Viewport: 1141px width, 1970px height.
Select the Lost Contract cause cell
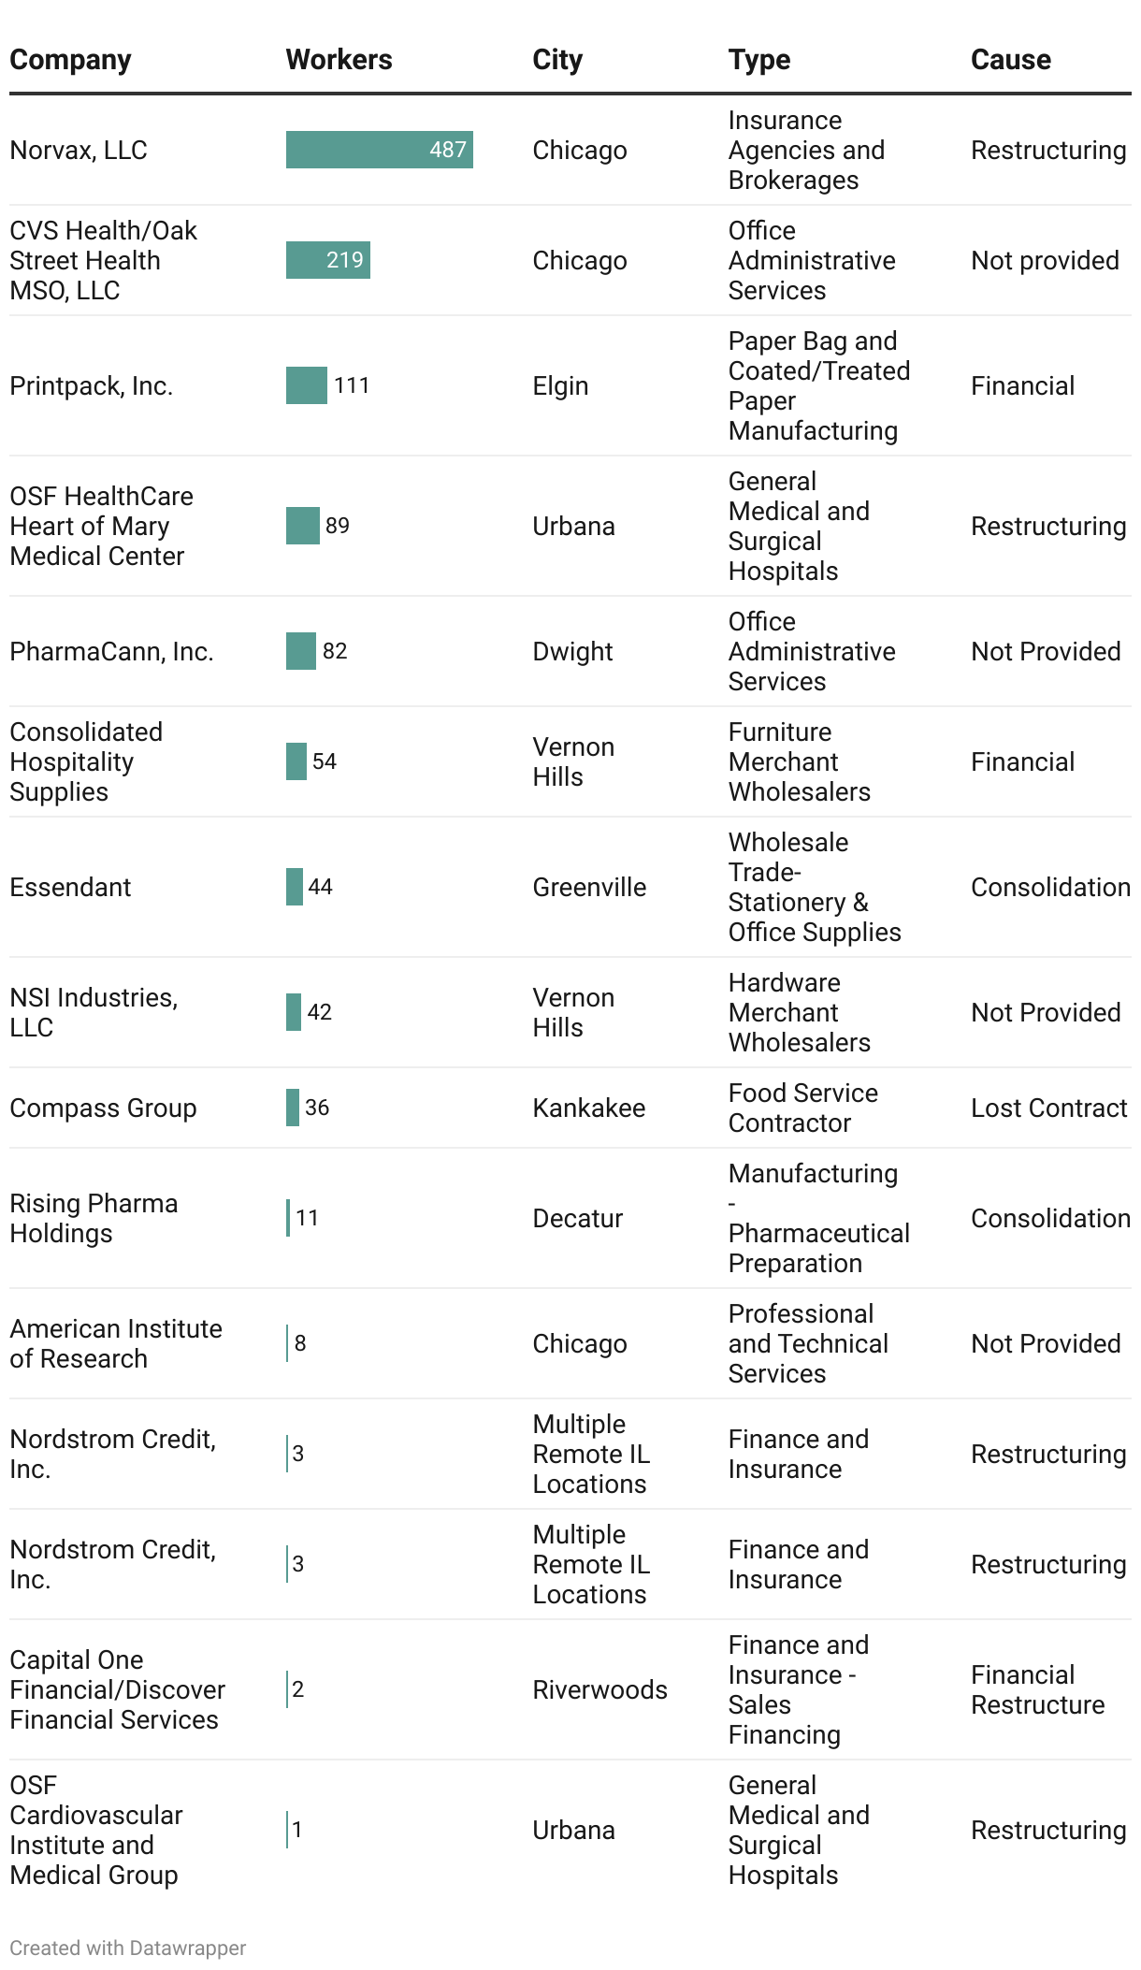tap(1048, 1108)
